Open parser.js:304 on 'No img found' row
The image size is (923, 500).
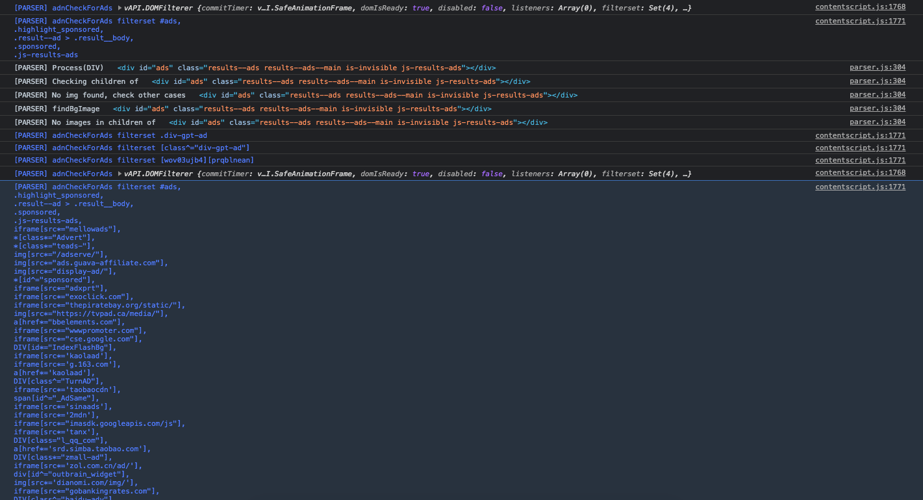[x=878, y=94]
